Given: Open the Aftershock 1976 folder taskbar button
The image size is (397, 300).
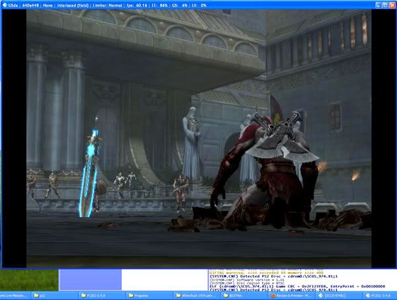Looking at the screenshot, I should tap(197, 295).
